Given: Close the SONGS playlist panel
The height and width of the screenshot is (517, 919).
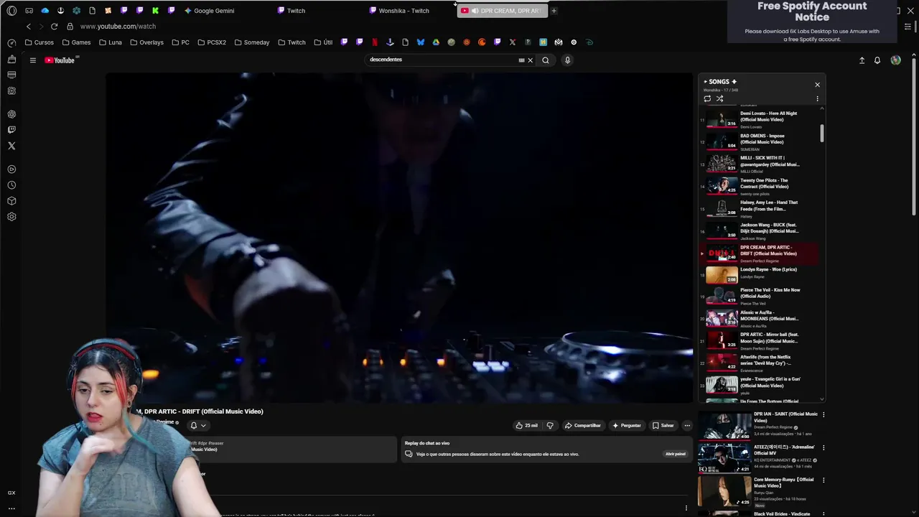Looking at the screenshot, I should click(x=817, y=85).
